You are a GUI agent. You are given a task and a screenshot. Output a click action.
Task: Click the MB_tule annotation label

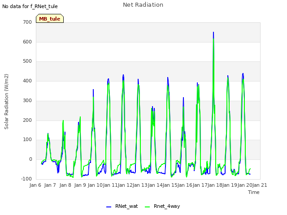(x=50, y=18)
